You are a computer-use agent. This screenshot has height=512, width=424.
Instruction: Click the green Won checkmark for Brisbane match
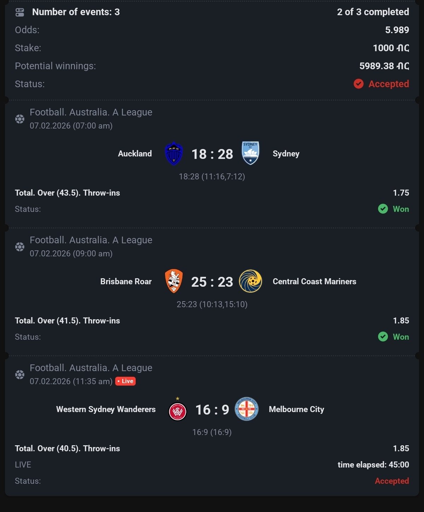(383, 337)
